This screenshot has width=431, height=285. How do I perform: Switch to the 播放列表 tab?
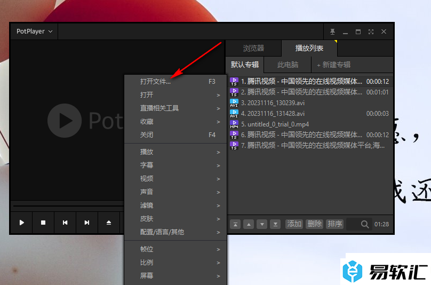309,48
